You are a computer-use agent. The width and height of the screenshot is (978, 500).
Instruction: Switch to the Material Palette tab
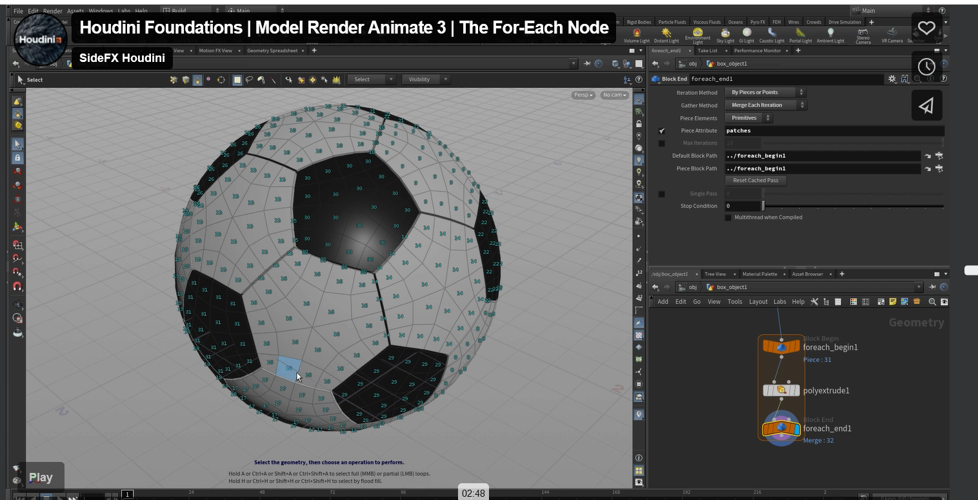(759, 274)
